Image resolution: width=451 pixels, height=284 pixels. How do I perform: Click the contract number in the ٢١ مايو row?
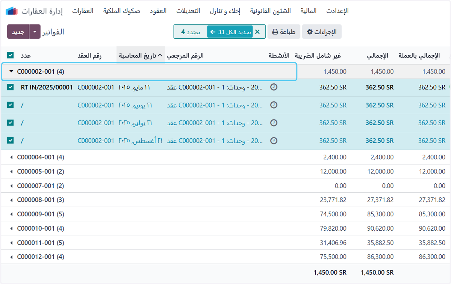pos(96,87)
